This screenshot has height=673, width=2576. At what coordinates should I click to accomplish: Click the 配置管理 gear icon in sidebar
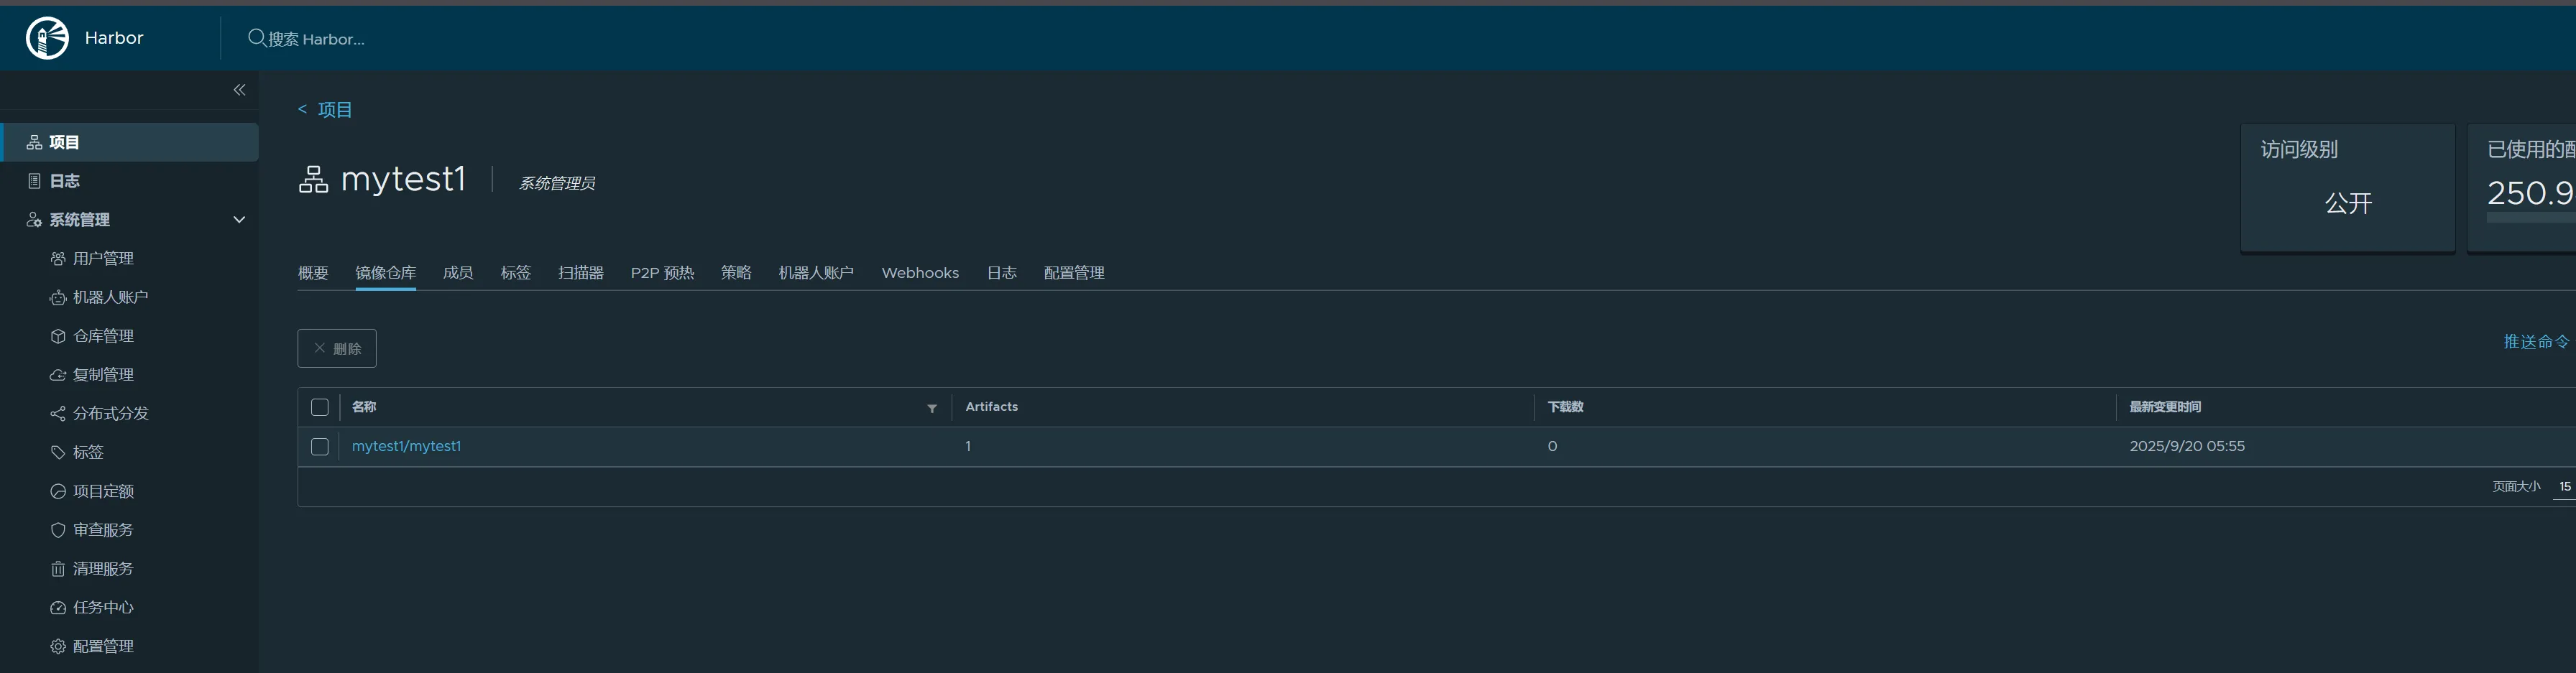pos(58,646)
